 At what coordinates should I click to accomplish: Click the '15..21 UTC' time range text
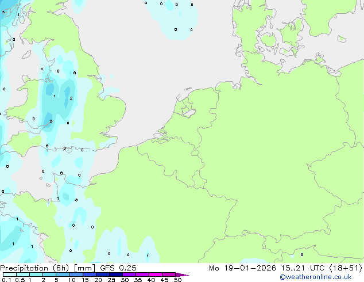click(x=303, y=268)
